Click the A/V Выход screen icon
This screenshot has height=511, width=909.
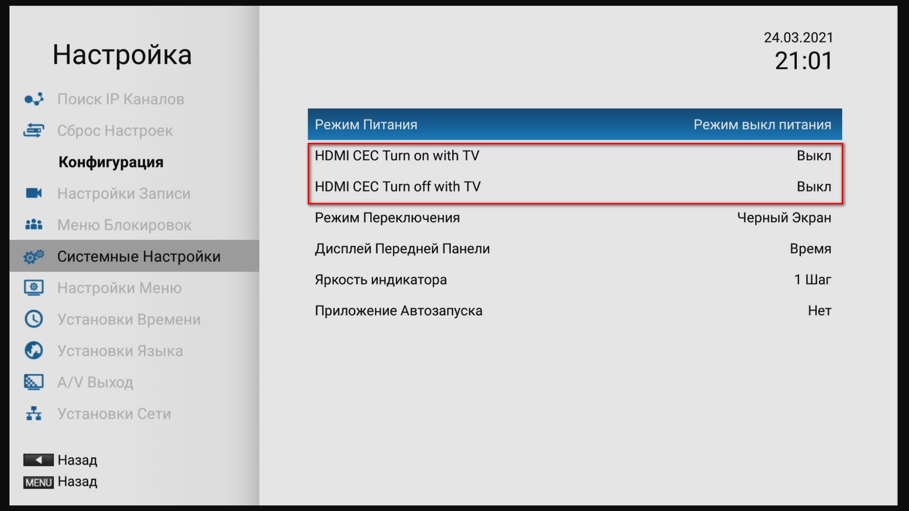click(x=34, y=382)
